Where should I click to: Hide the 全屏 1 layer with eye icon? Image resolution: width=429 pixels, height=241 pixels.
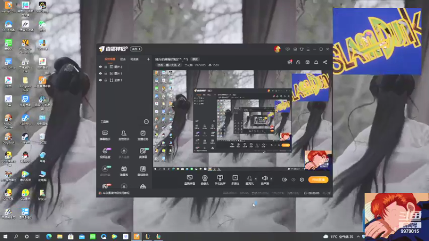(100, 80)
